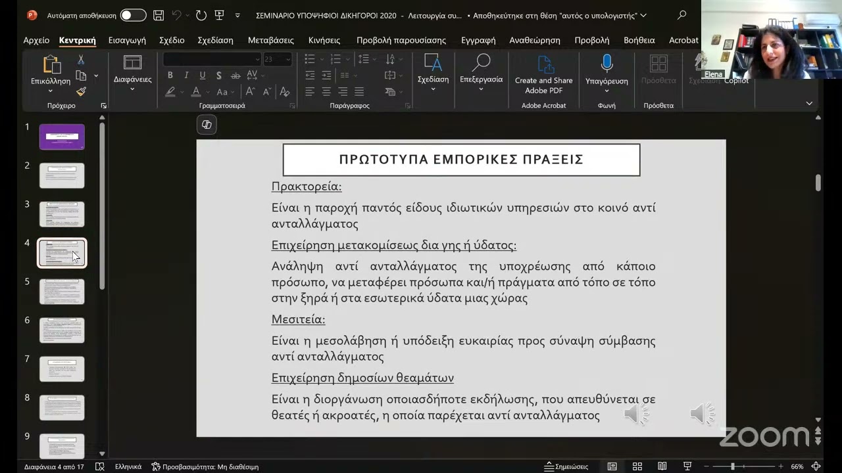Viewport: 842px width, 473px height.
Task: Open the Αρχείο menu
Action: (x=36, y=40)
